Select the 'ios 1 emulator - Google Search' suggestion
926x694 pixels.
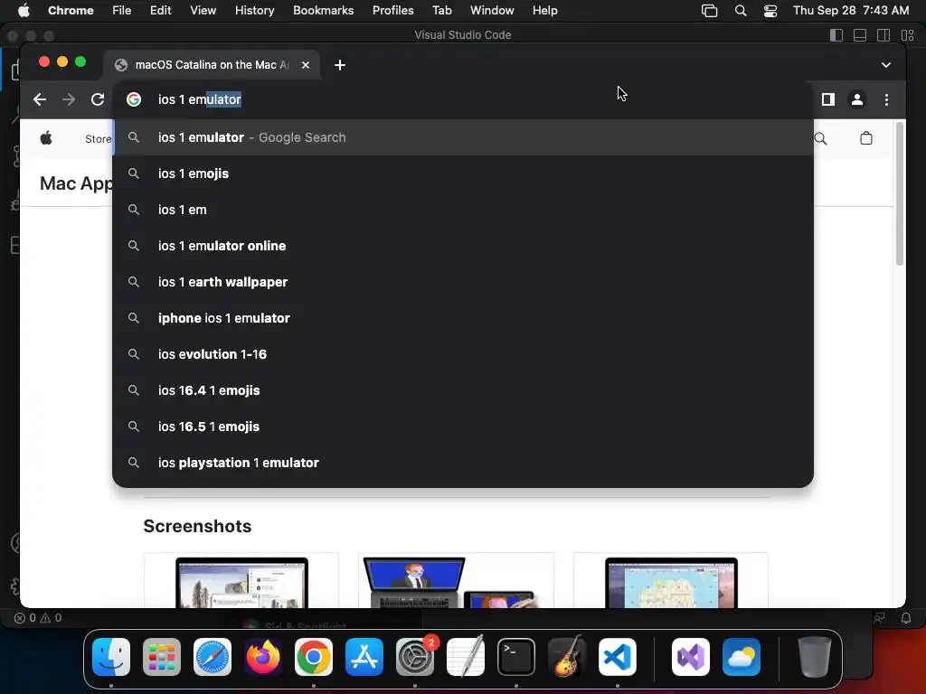[x=463, y=137]
